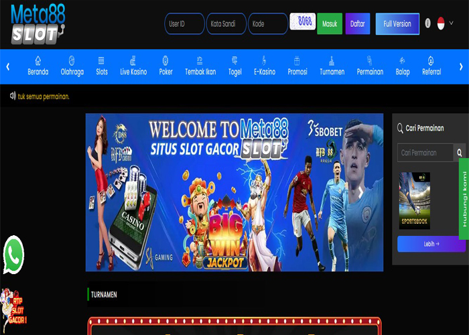Screen dimensions: 469x335
Task: Open the Promosi gift icon
Action: tap(297, 60)
